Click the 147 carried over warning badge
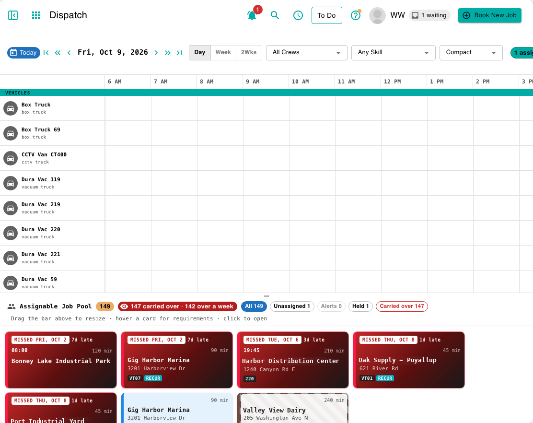 (x=177, y=306)
